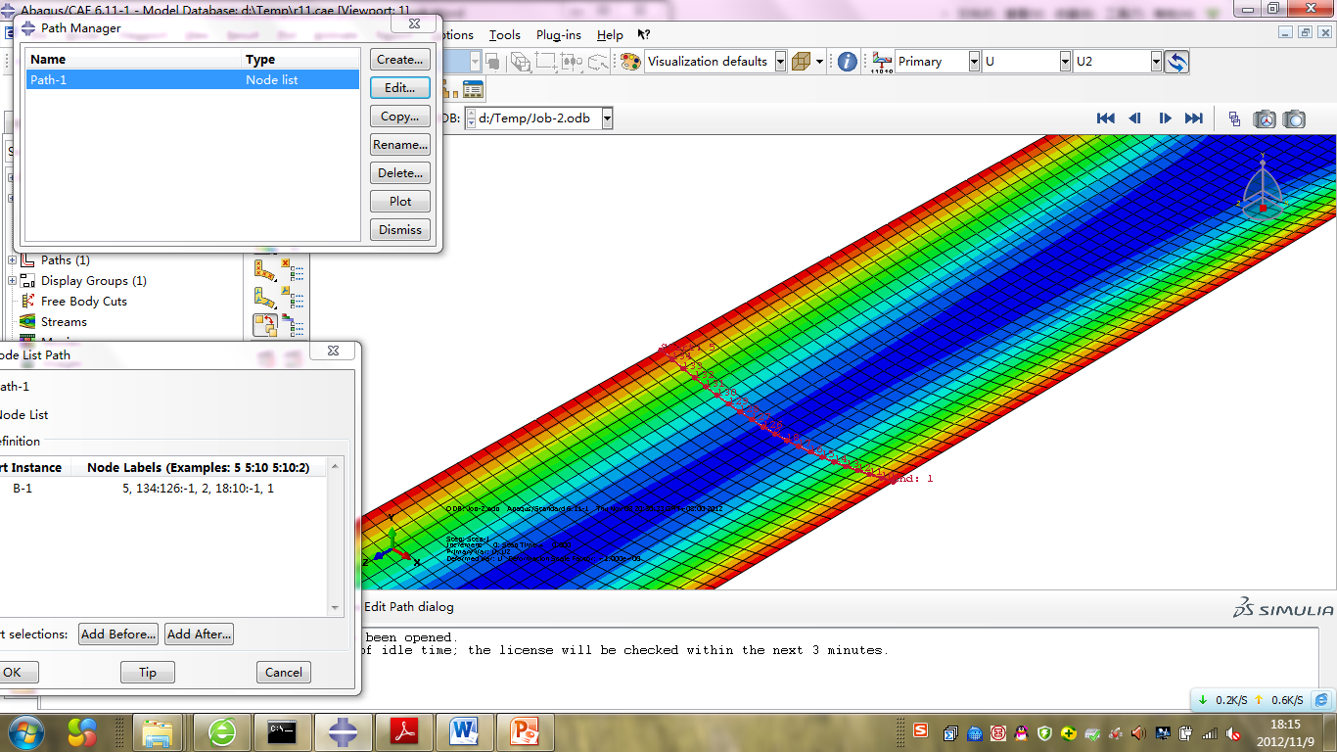Select Free Body Cuts tree item
The width and height of the screenshot is (1337, 752).
click(x=84, y=302)
